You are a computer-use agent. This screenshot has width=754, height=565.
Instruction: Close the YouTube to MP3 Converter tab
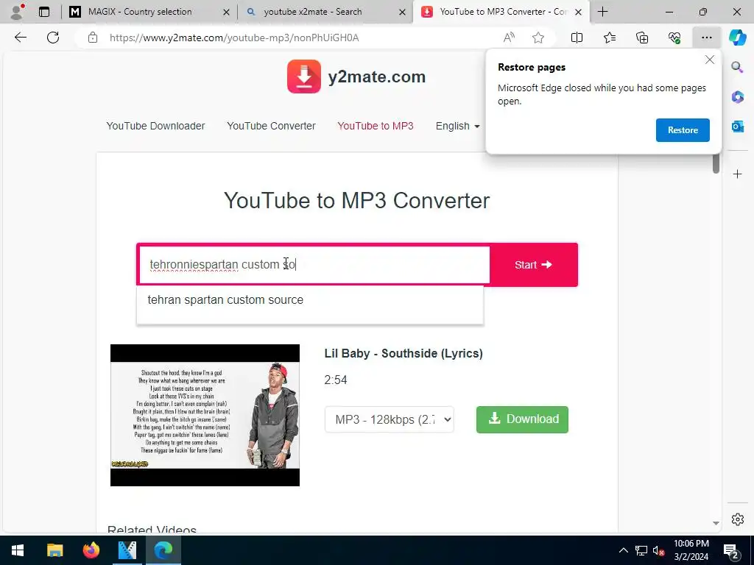[579, 12]
